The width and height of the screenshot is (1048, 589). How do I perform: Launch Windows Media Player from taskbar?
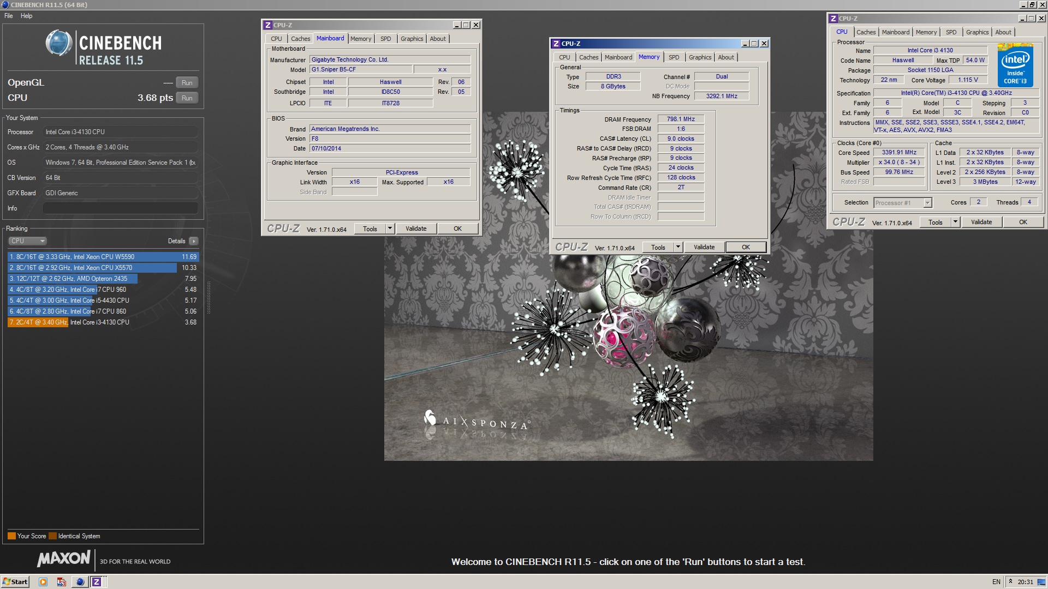(43, 581)
